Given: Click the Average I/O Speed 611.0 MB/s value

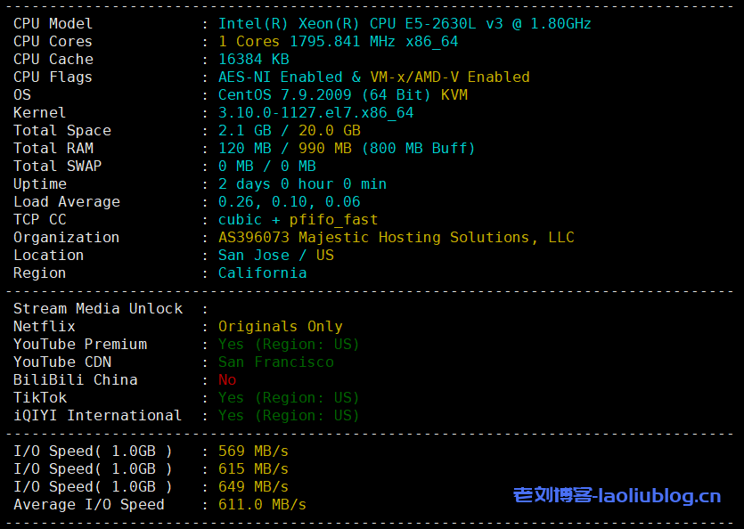Looking at the screenshot, I should click(262, 505).
